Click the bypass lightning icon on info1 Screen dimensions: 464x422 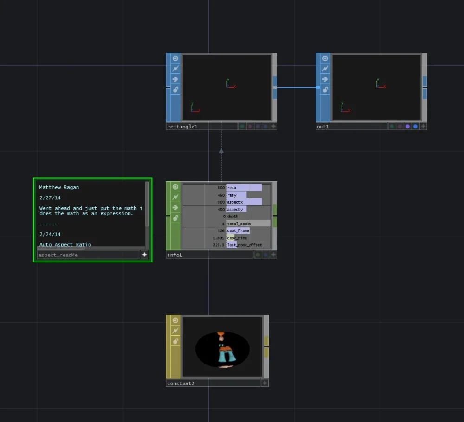(175, 197)
